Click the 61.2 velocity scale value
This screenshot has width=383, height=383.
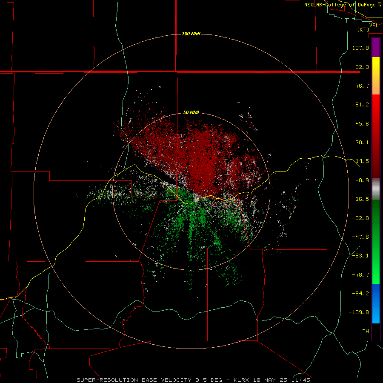362,105
